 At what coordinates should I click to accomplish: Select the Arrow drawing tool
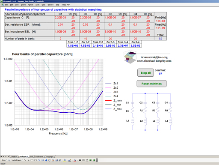coord(28,160)
